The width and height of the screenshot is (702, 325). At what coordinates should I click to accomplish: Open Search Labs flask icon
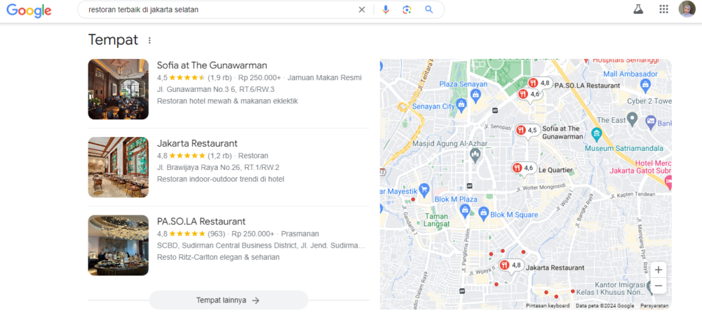pos(638,10)
